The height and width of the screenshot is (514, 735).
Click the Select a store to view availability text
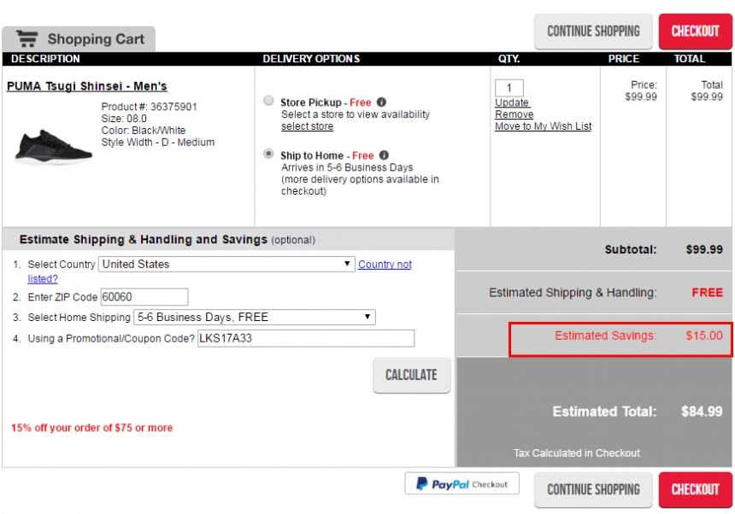click(356, 114)
